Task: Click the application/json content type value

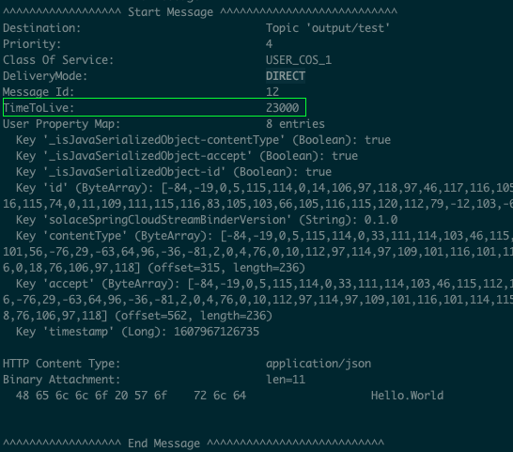Action: [x=319, y=364]
